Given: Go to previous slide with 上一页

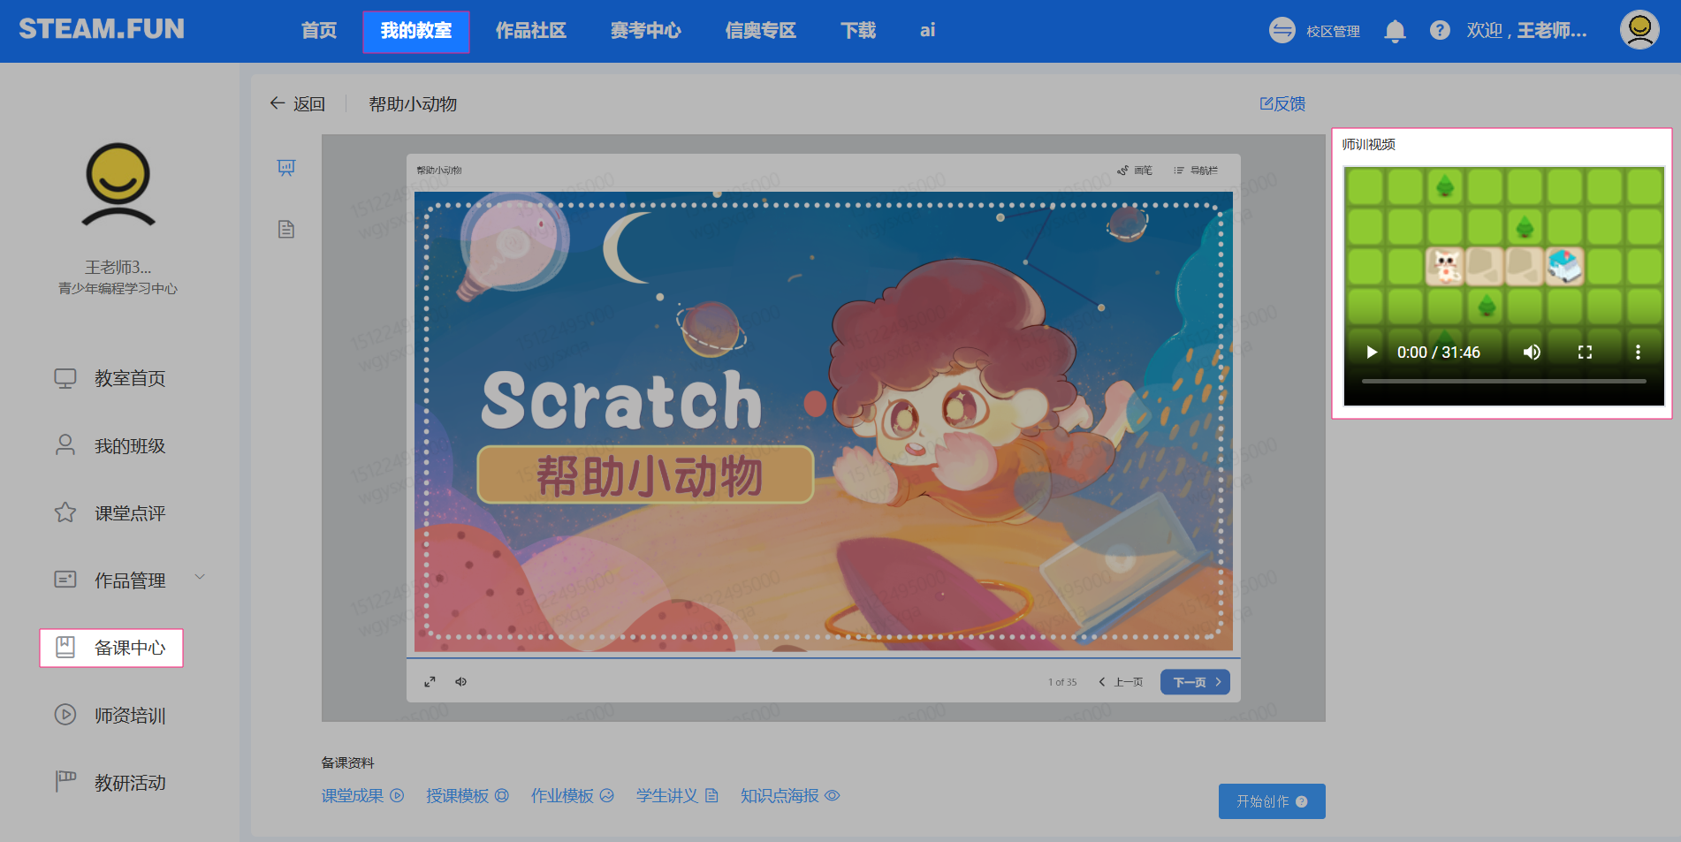Looking at the screenshot, I should click(x=1121, y=682).
